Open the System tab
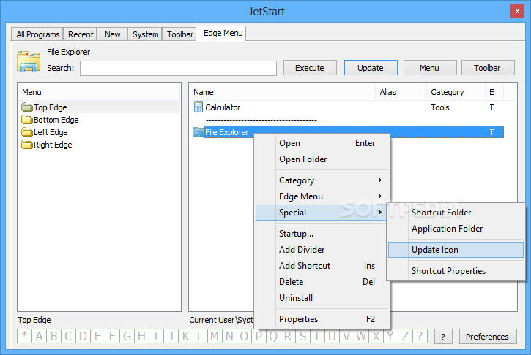This screenshot has width=531, height=355. point(145,34)
